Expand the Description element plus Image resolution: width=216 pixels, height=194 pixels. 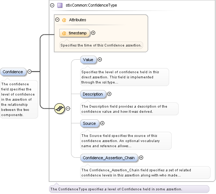[x=109, y=94]
